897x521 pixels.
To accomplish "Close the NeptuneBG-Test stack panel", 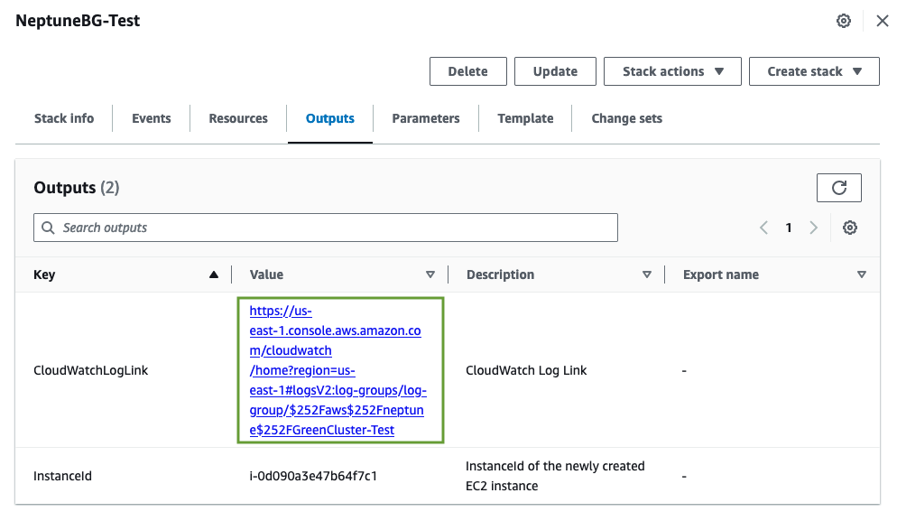I will click(x=882, y=21).
